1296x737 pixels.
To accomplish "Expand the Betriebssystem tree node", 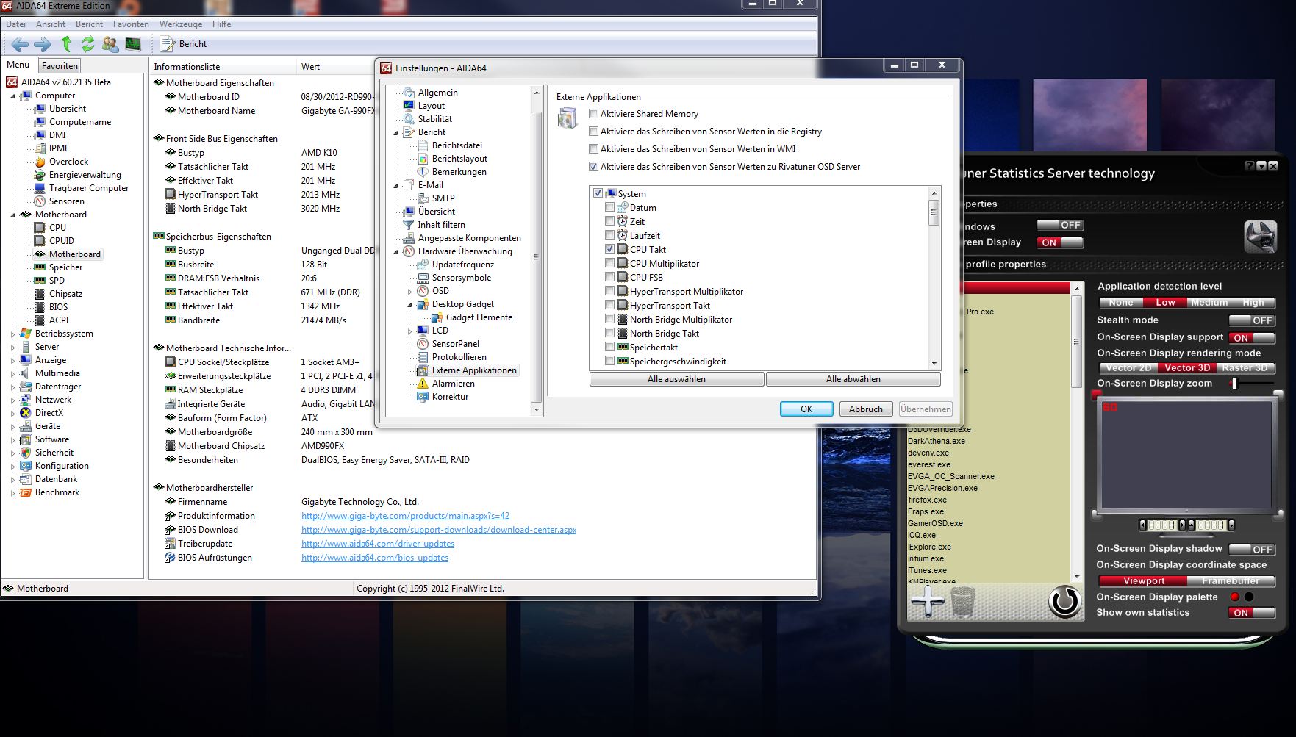I will (x=12, y=334).
